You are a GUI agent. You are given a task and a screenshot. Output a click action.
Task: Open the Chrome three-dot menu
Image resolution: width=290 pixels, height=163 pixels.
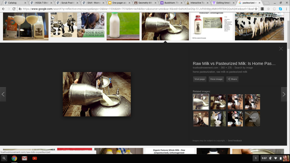[x=286, y=9]
